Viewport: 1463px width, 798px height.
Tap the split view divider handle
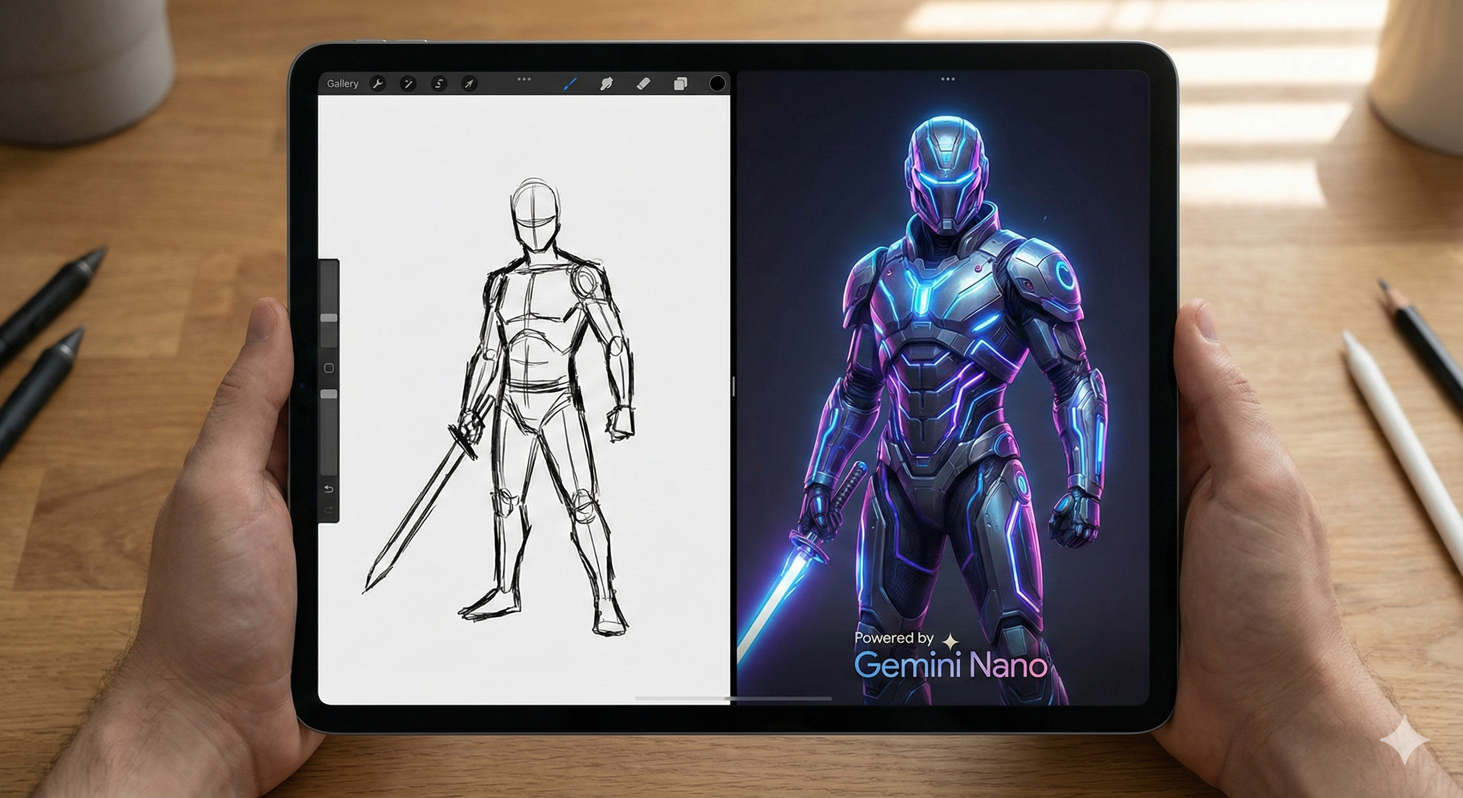pyautogui.click(x=733, y=386)
